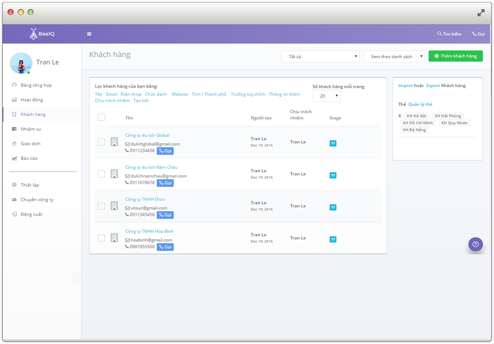Select the KH Đà Nẵng tag
Viewport: 494px width, 344px height.
[414, 130]
